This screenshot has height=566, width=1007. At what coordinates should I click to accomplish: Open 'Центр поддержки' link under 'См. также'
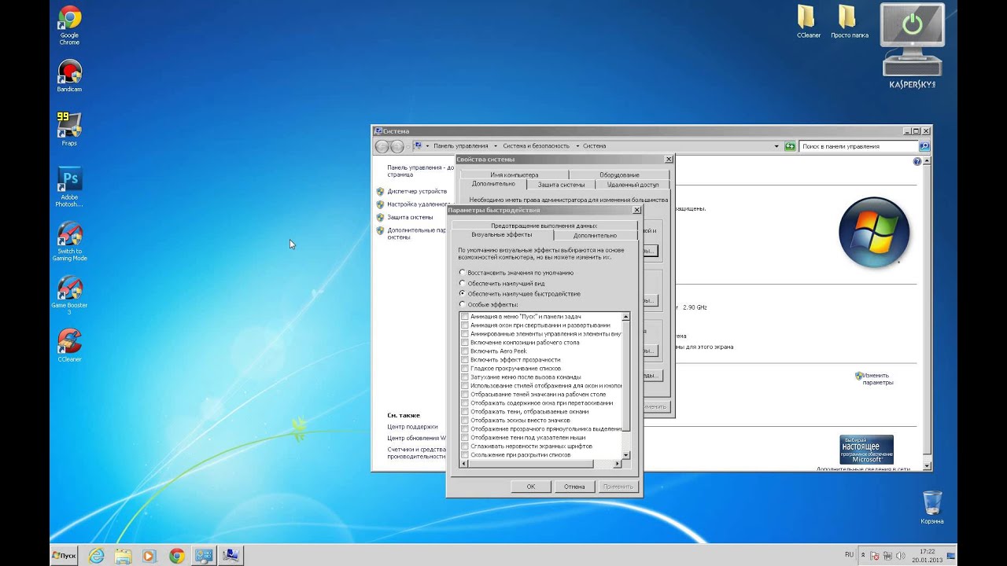pyautogui.click(x=412, y=426)
